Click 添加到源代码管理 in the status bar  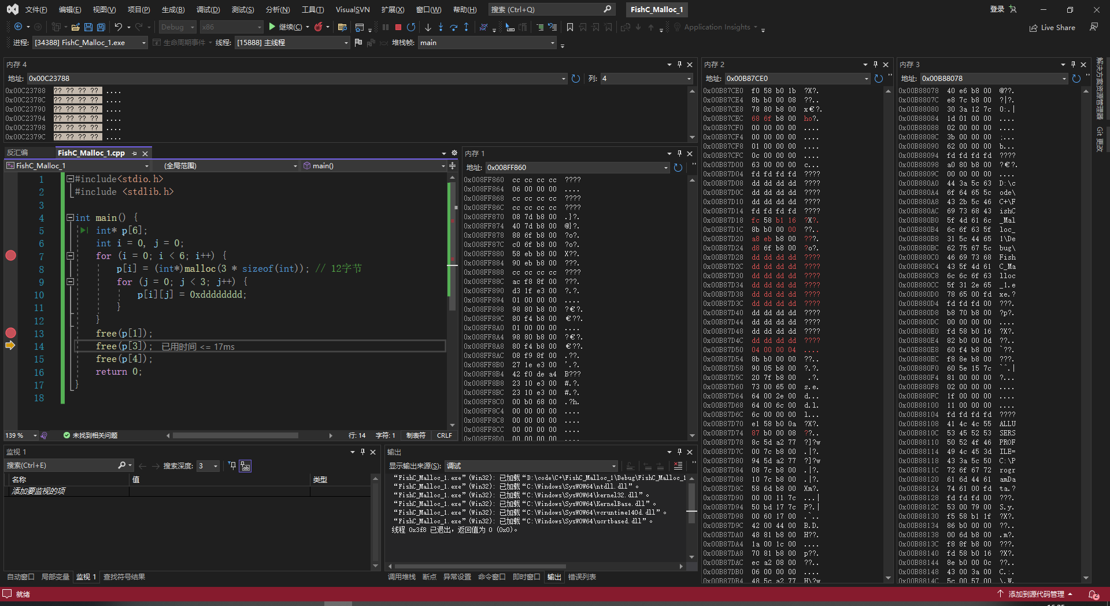coord(1036,594)
